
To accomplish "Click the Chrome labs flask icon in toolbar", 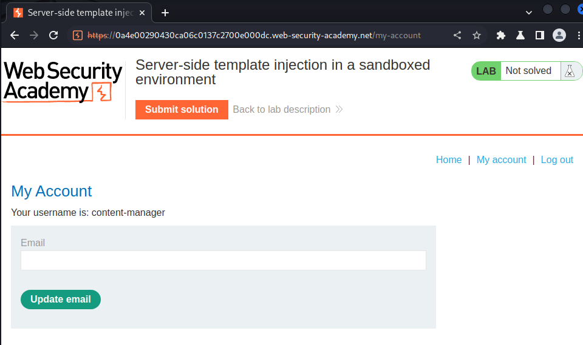I will 520,35.
